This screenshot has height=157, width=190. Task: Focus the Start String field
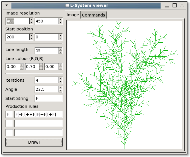point(49,98)
